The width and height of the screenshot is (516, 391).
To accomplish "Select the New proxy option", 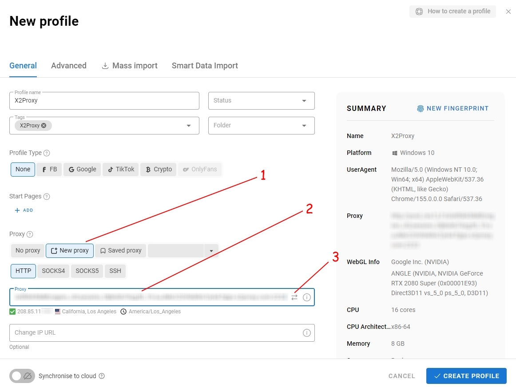I will 70,251.
